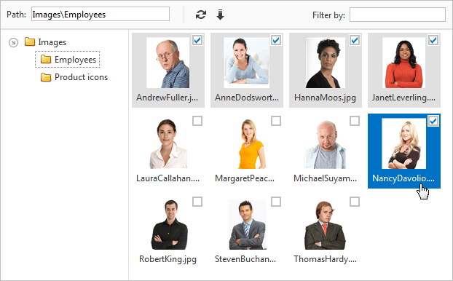Select Nancy Davolio photo thumbnail
Image resolution: width=453 pixels, height=281 pixels.
(403, 143)
